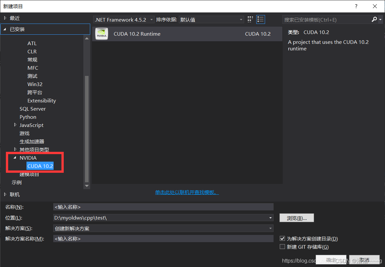
Task: Click the search installed templates field
Action: click(x=327, y=20)
